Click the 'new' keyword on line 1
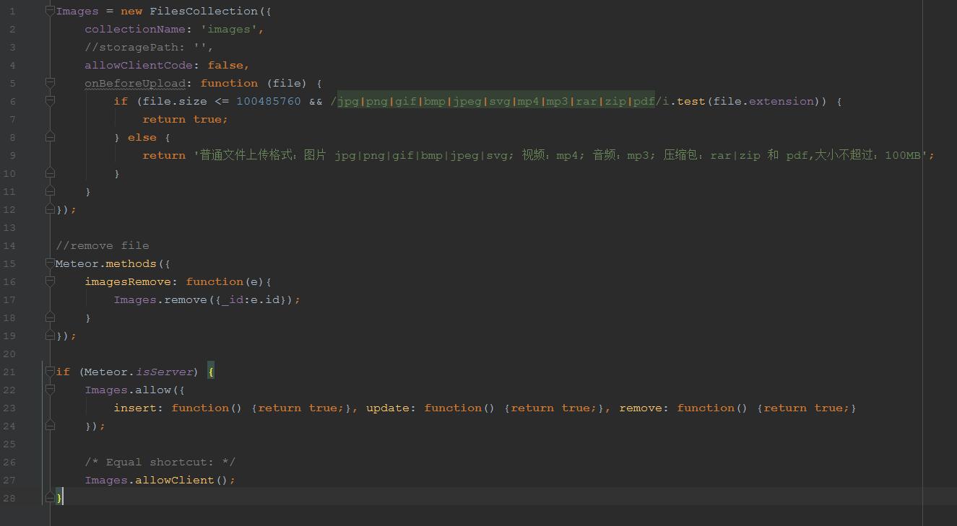Viewport: 957px width, 526px height. pyautogui.click(x=131, y=11)
